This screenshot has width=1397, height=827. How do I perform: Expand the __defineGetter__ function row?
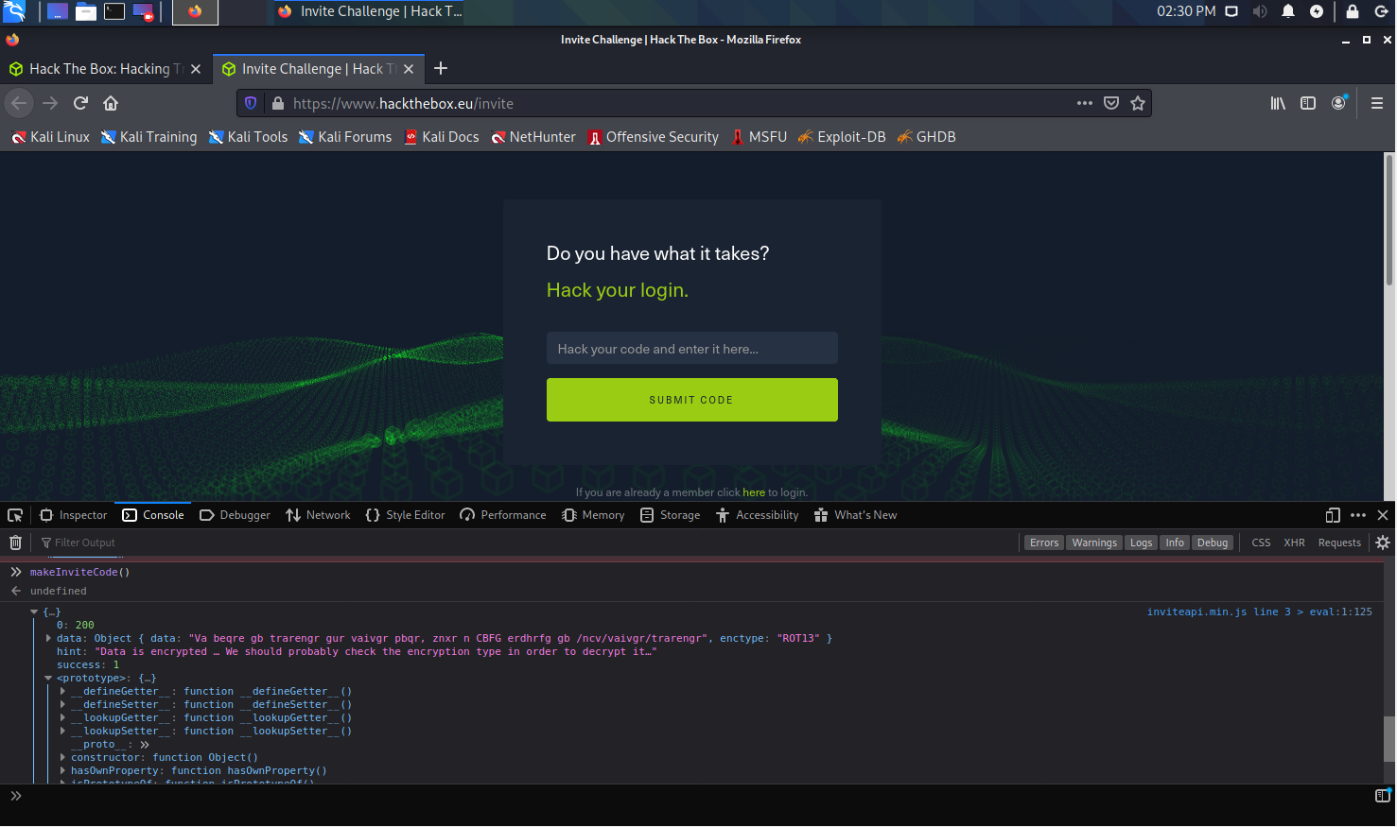(x=62, y=691)
